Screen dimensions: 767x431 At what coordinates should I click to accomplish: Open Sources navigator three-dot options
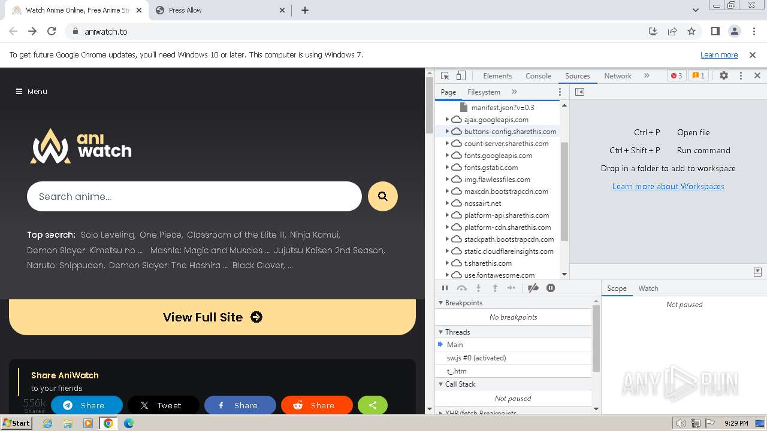click(x=560, y=92)
